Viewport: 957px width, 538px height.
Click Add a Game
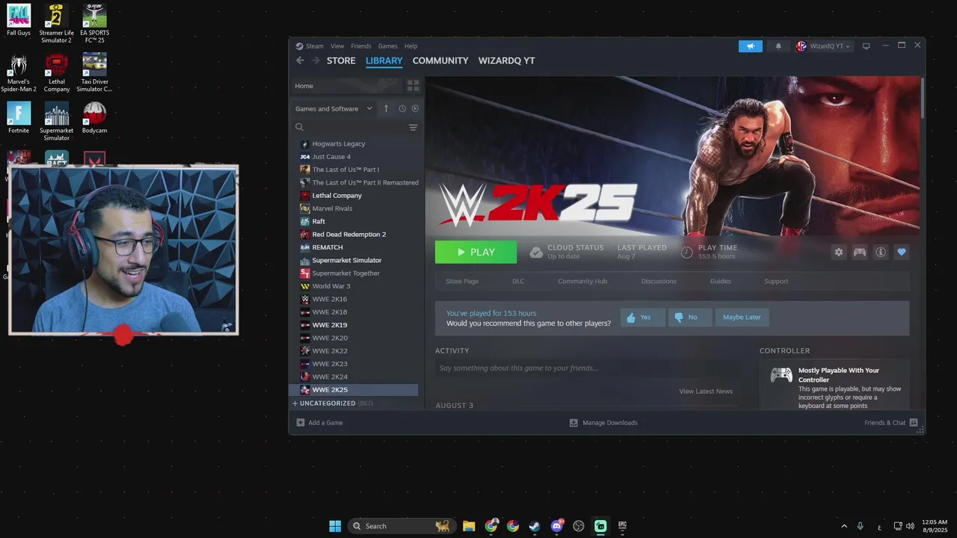pyautogui.click(x=320, y=423)
